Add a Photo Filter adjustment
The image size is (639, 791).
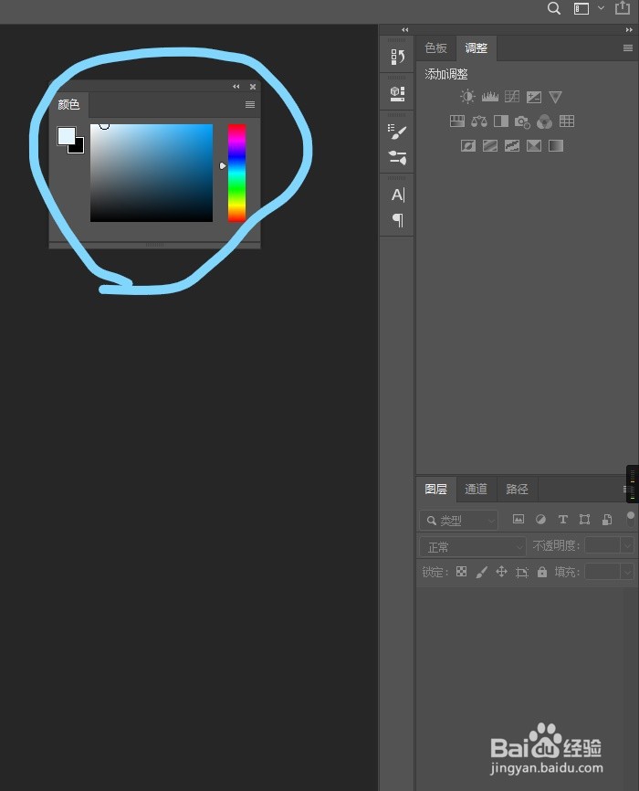click(x=522, y=121)
